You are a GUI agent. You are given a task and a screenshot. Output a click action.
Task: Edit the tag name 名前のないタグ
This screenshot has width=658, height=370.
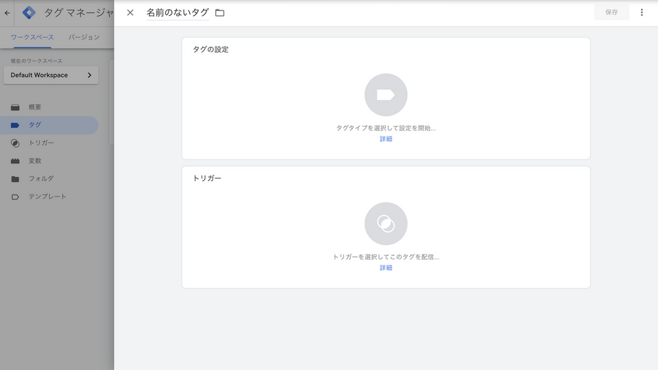coord(177,12)
